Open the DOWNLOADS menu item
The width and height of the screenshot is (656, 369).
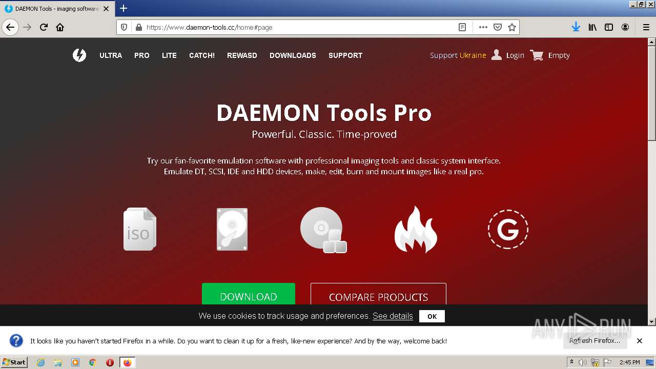[293, 55]
